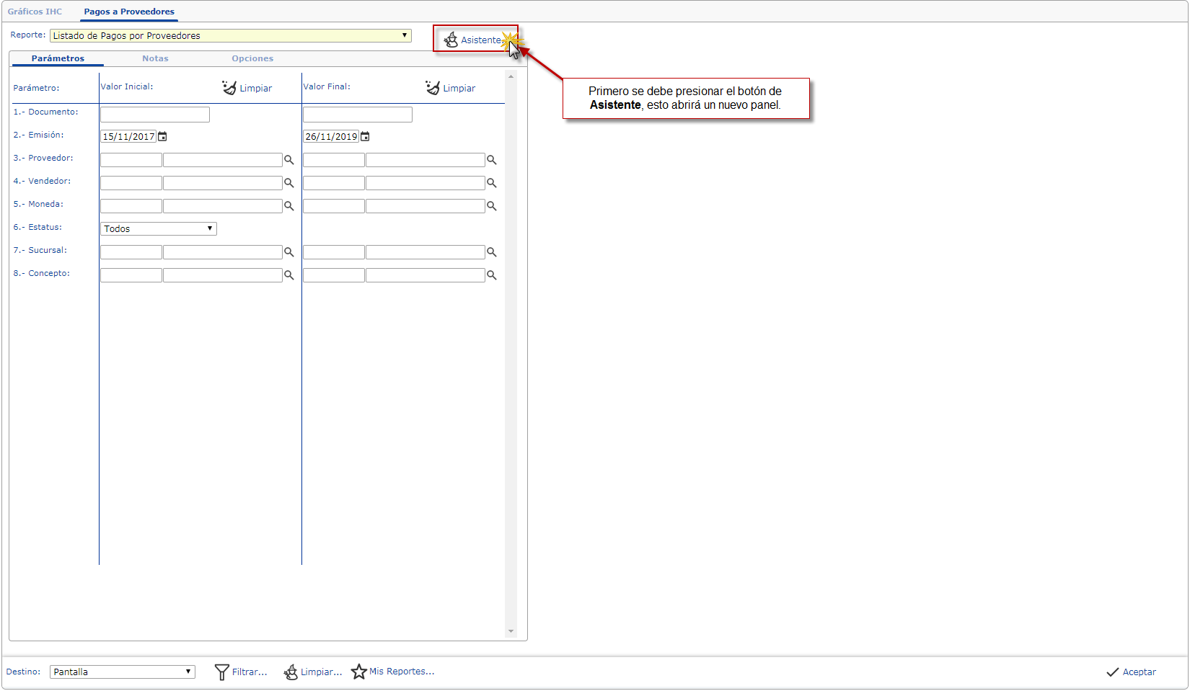Switch to the Opciones tab
The width and height of the screenshot is (1190, 691).
click(x=252, y=58)
